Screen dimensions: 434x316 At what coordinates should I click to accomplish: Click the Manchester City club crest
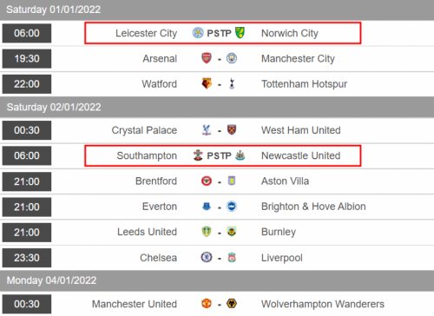click(232, 58)
